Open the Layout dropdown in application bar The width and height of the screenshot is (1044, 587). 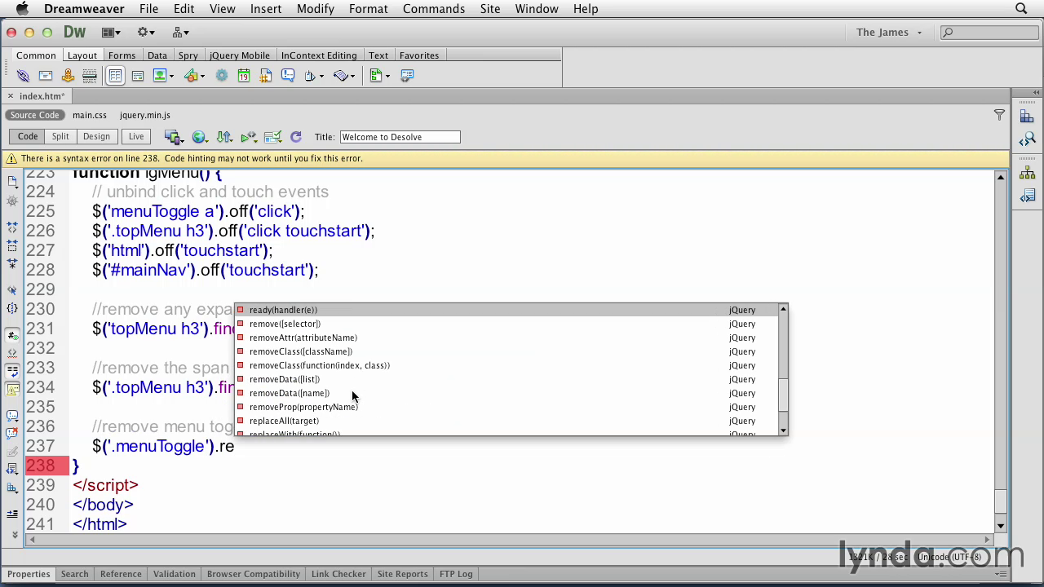coord(111,33)
